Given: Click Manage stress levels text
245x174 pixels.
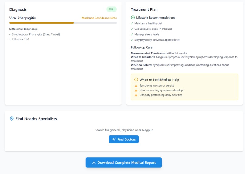Looking at the screenshot, I should pos(147,34).
